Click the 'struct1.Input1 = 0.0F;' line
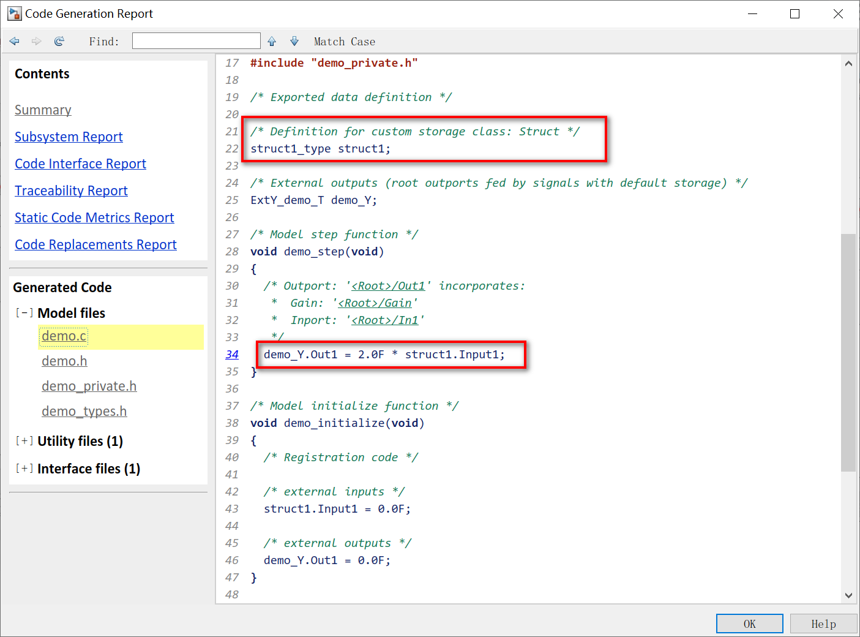860x637 pixels. click(337, 509)
